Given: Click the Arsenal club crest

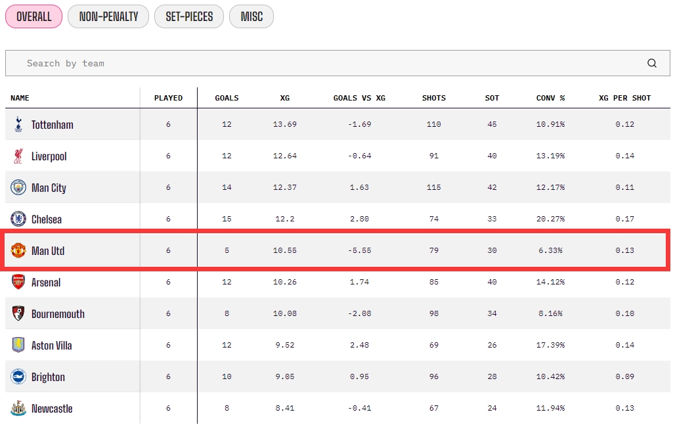Looking at the screenshot, I should pos(18,282).
